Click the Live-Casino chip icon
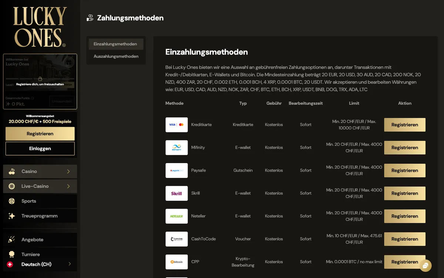The image size is (444, 278). (12, 186)
